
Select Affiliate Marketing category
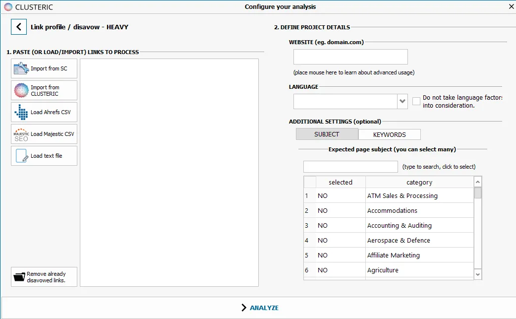click(419, 255)
